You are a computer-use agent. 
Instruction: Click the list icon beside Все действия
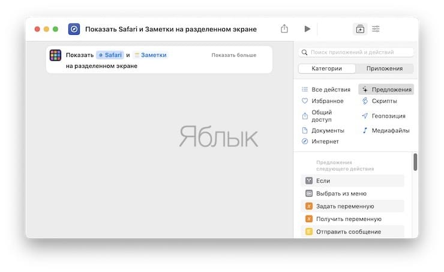[305, 89]
